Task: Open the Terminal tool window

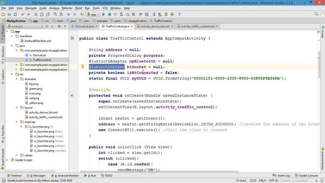Action: [14, 175]
